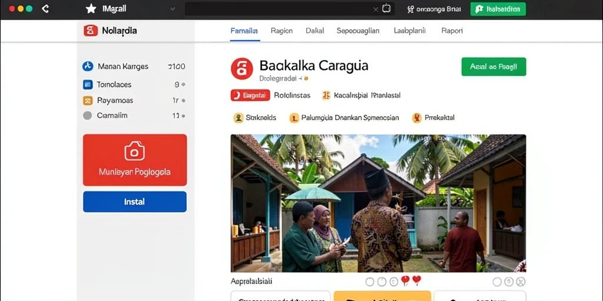Click the Drolegrradel subtitle text

click(278, 78)
